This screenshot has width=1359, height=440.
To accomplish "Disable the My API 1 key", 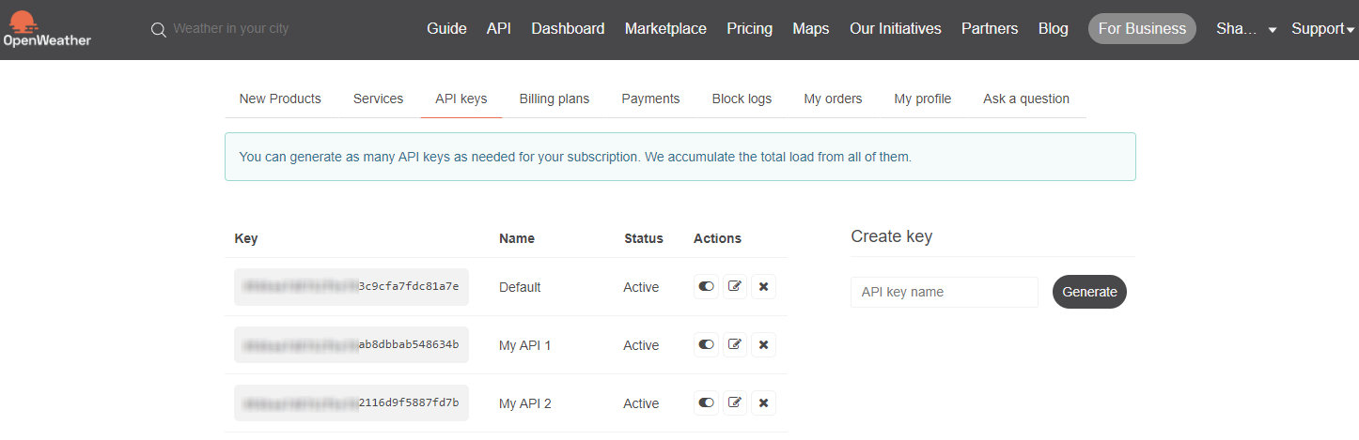I will [x=706, y=345].
